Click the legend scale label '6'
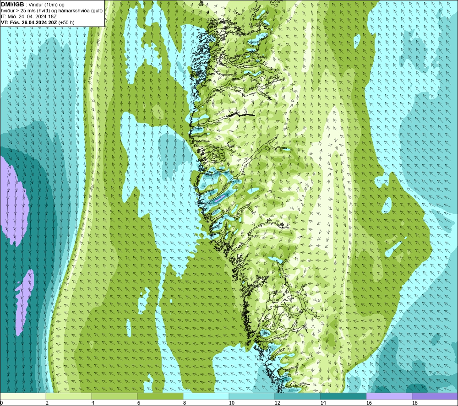 click(138, 403)
